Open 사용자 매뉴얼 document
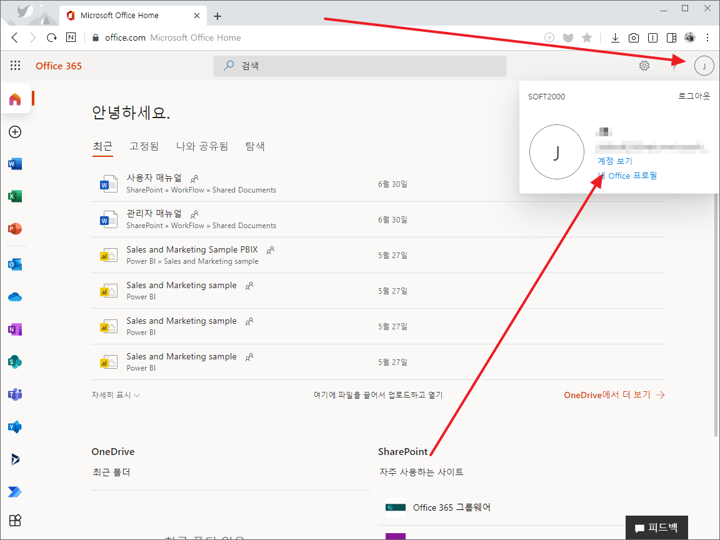The height and width of the screenshot is (540, 720). pos(154,177)
